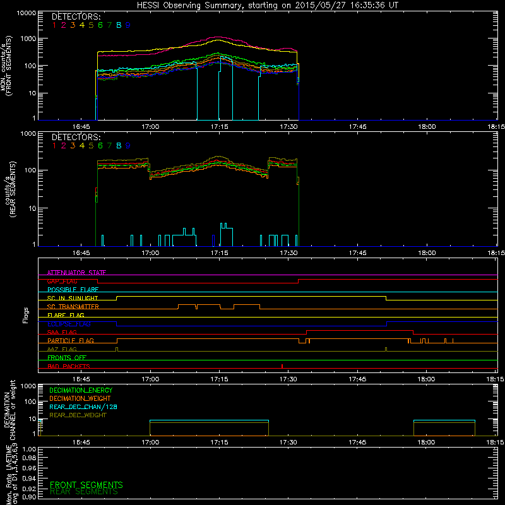This screenshot has width=505, height=505.
Task: Click the 0.90 tick label on the livetime axis
Action: (29, 497)
